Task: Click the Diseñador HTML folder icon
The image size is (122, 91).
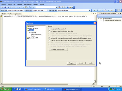Action: click(28, 38)
